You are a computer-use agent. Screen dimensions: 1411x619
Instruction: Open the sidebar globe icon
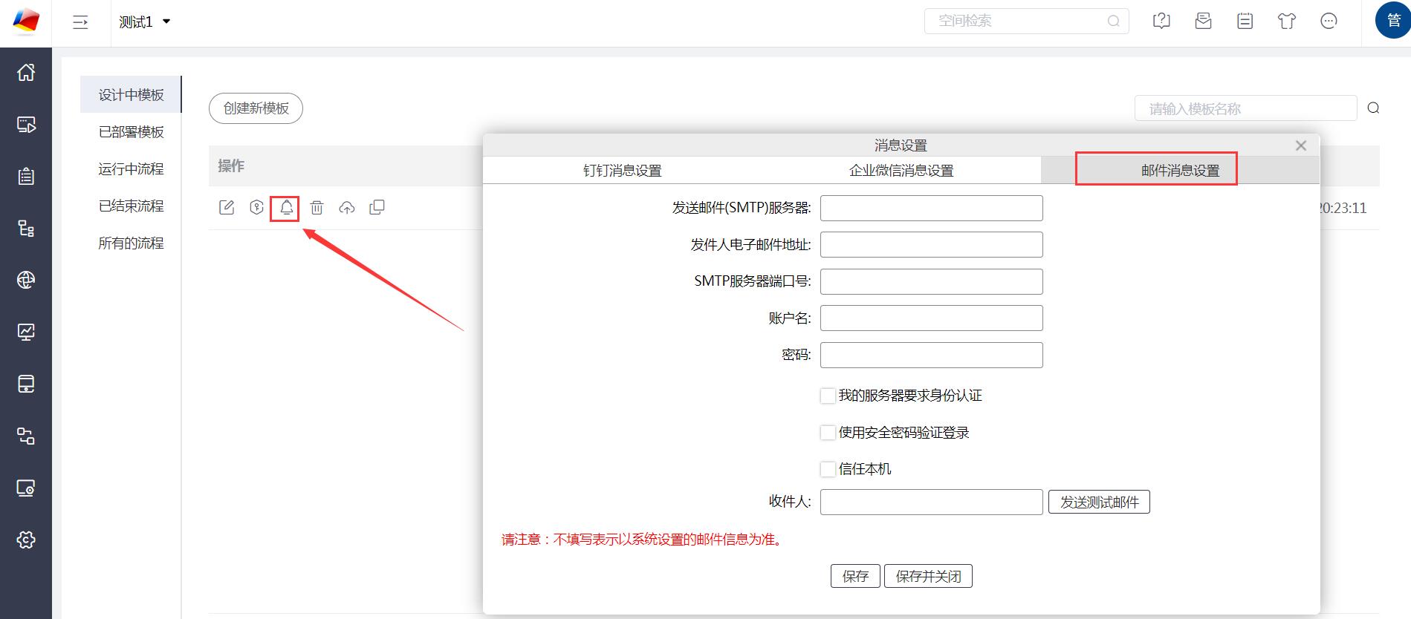pyautogui.click(x=26, y=280)
